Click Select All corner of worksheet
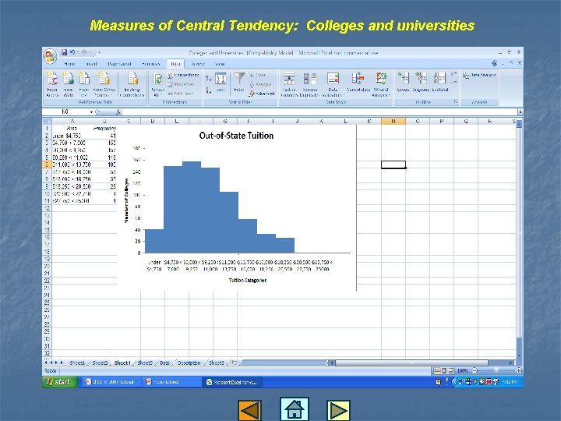 (x=48, y=122)
